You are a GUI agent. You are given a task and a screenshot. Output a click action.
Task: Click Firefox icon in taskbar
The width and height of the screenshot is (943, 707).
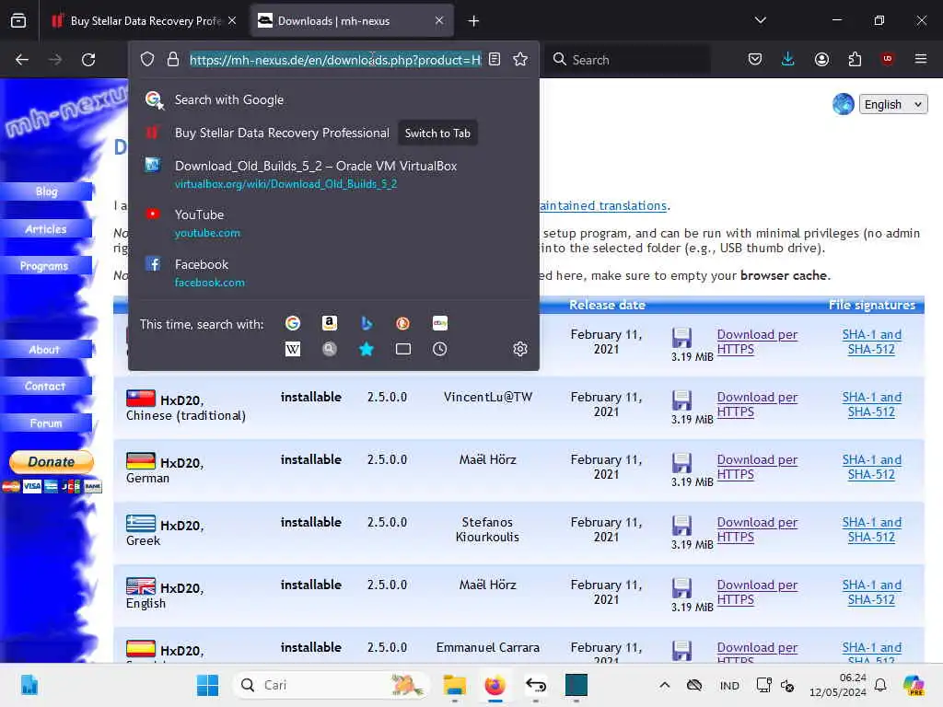click(495, 685)
